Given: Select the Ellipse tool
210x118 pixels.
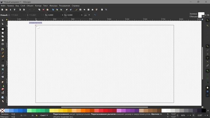Looking at the screenshot, I should [x=3, y=33].
